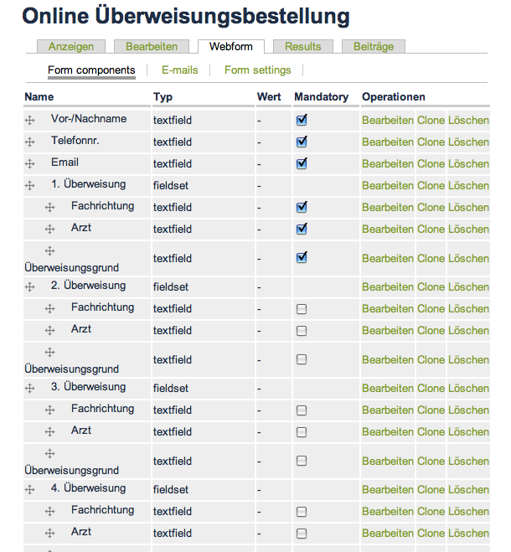Viewport: 511px width, 552px height.
Task: Enable Mandatory for Fachrichtung under 2. Überweisung
Action: [302, 309]
